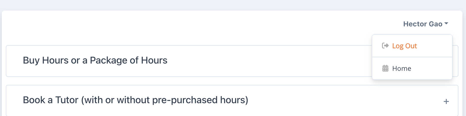Click the Log Out arrow icon
This screenshot has width=466, height=116.
(x=385, y=46)
